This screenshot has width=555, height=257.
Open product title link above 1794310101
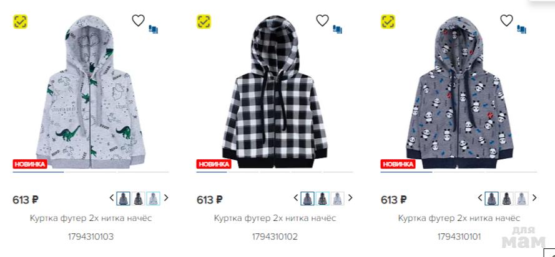pos(459,218)
